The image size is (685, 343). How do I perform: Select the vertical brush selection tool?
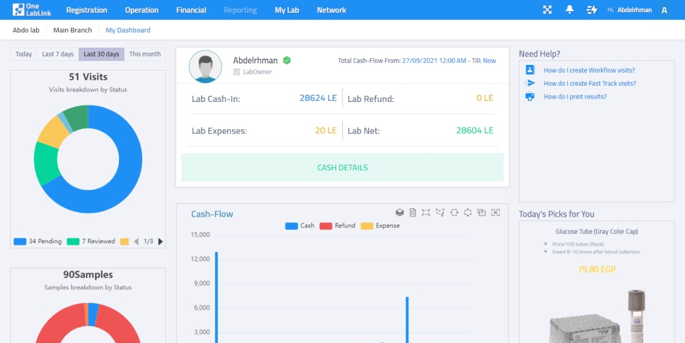pos(467,212)
